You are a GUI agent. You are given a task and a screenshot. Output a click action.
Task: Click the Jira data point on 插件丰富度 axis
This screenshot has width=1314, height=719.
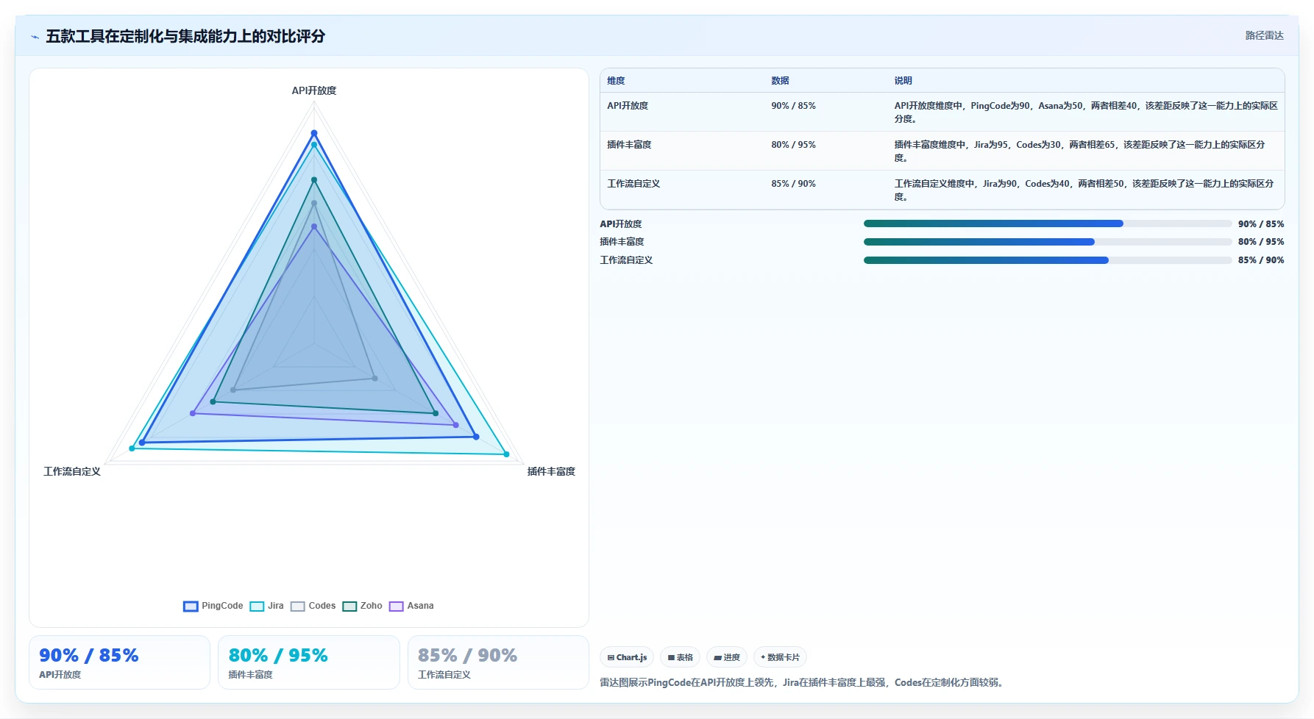point(506,454)
